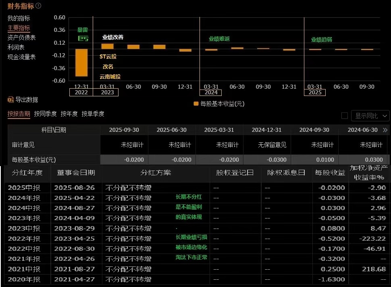391x287 pixels.
Task: Open 资产负债表 in the sidebar
Action: tap(21, 37)
